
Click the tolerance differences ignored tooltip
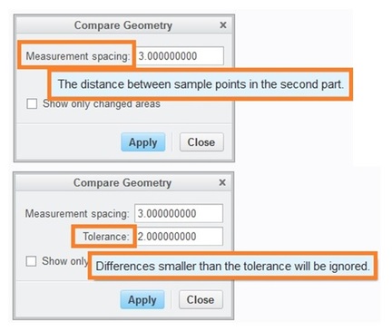pos(232,266)
